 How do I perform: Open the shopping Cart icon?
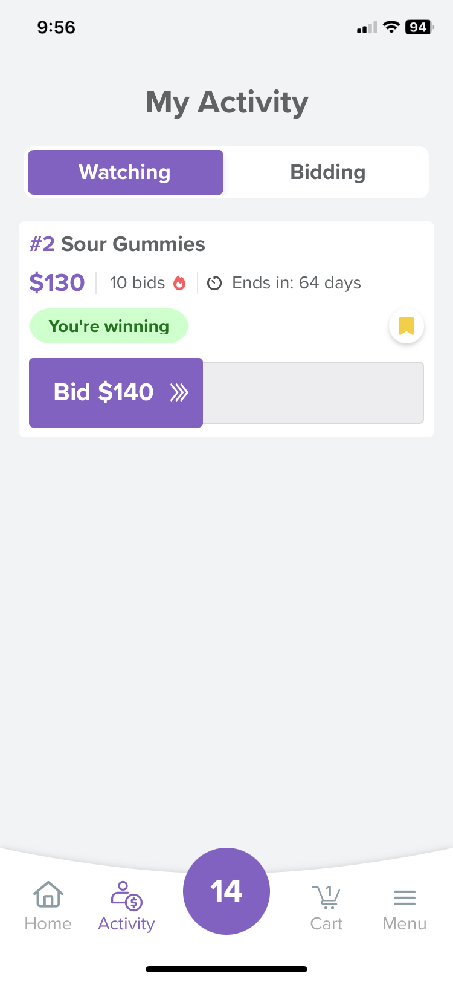pos(326,897)
